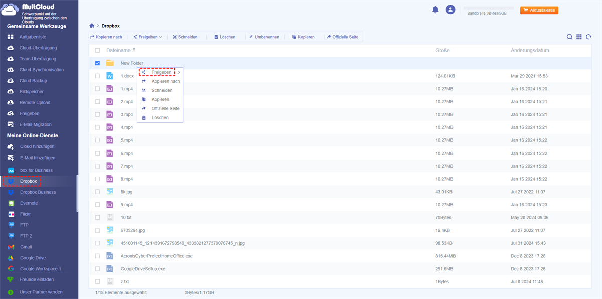
Task: Click the Bandbreite usage progress bar
Action: pyautogui.click(x=487, y=8)
